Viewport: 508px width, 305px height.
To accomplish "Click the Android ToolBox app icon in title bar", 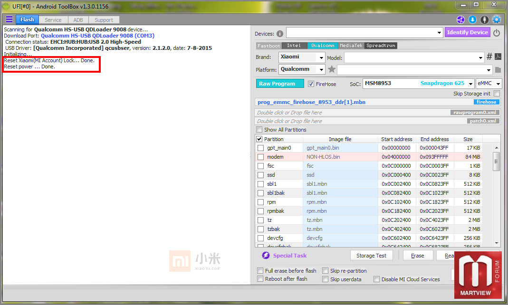I will pyautogui.click(x=6, y=6).
